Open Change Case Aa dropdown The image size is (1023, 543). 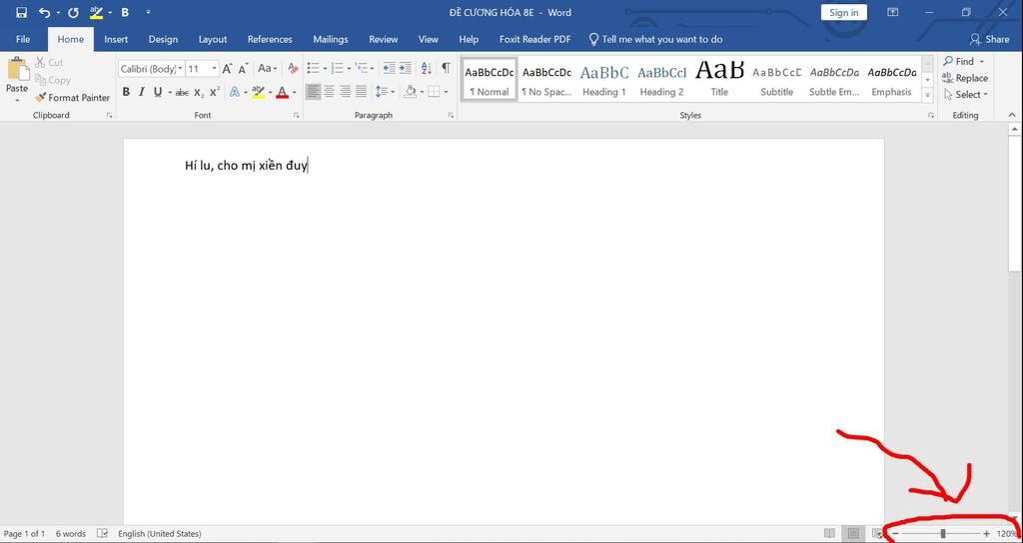click(267, 68)
